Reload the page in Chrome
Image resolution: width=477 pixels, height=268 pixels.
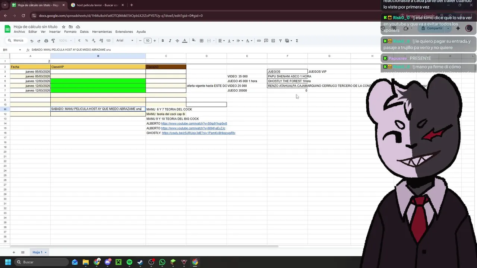coord(23,16)
